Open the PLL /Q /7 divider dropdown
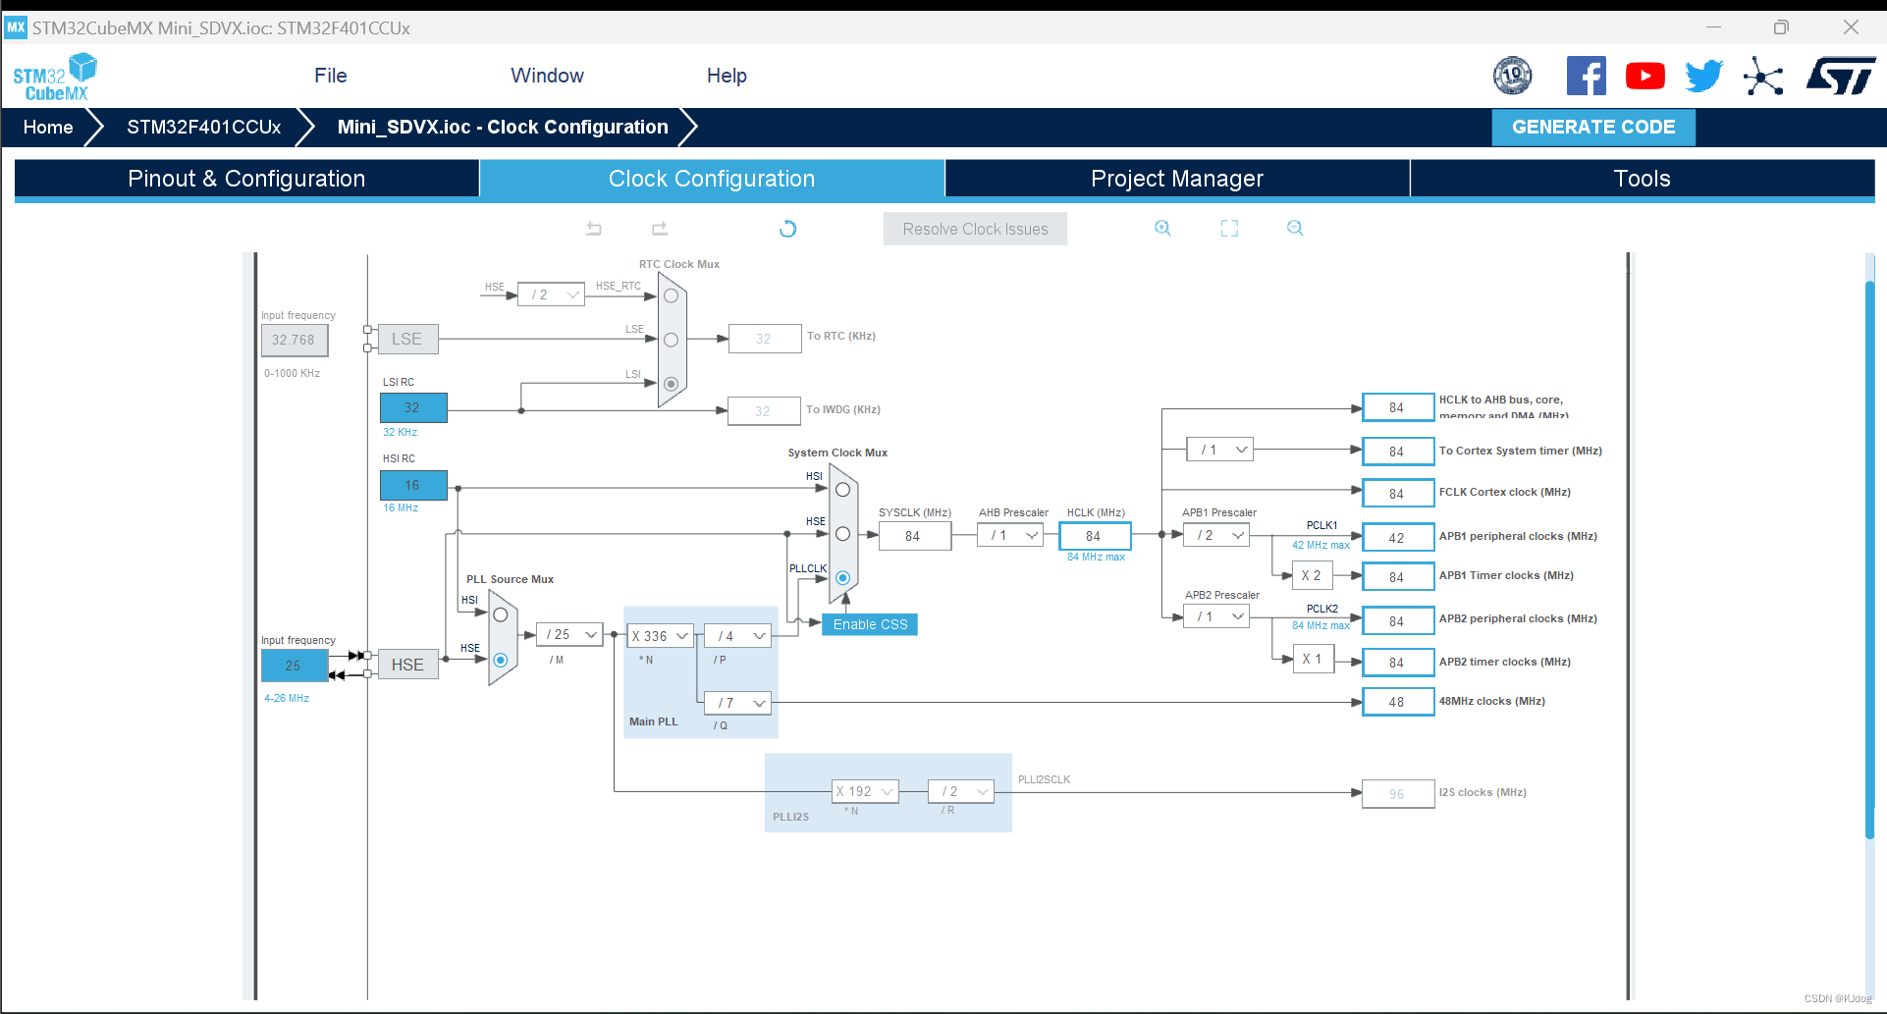 point(738,703)
